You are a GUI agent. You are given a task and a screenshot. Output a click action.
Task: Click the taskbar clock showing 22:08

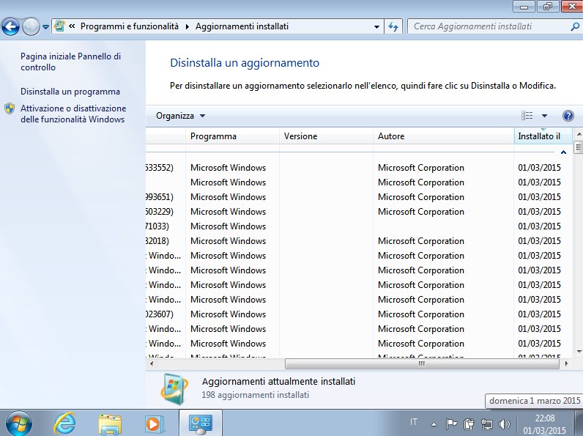[x=545, y=424]
